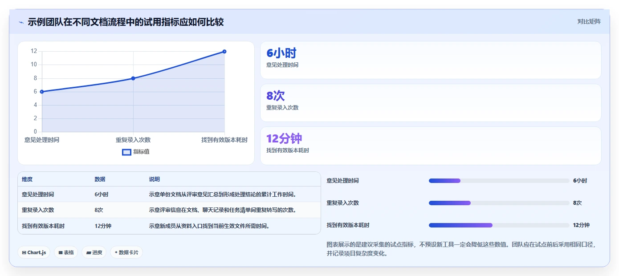619x276 pixels.
Task: Click the 12分钟 cell in the table
Action: [x=103, y=226]
